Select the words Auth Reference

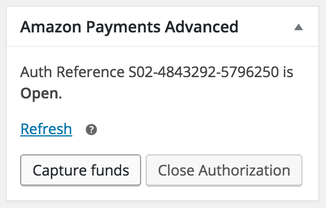[72, 72]
